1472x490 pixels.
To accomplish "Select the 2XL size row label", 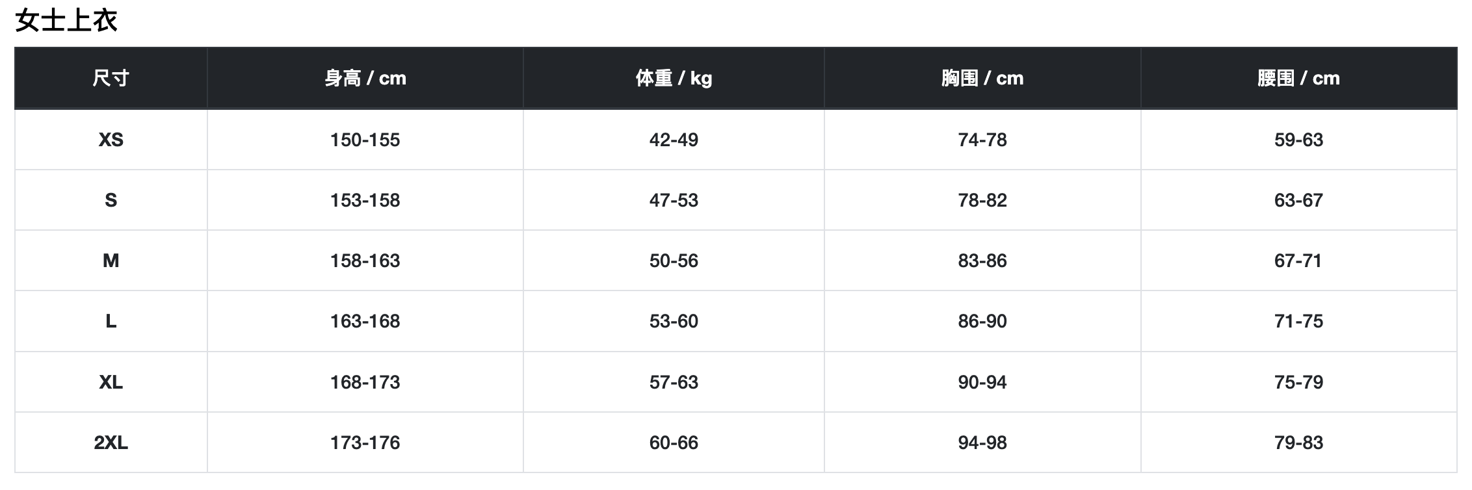I will point(111,443).
